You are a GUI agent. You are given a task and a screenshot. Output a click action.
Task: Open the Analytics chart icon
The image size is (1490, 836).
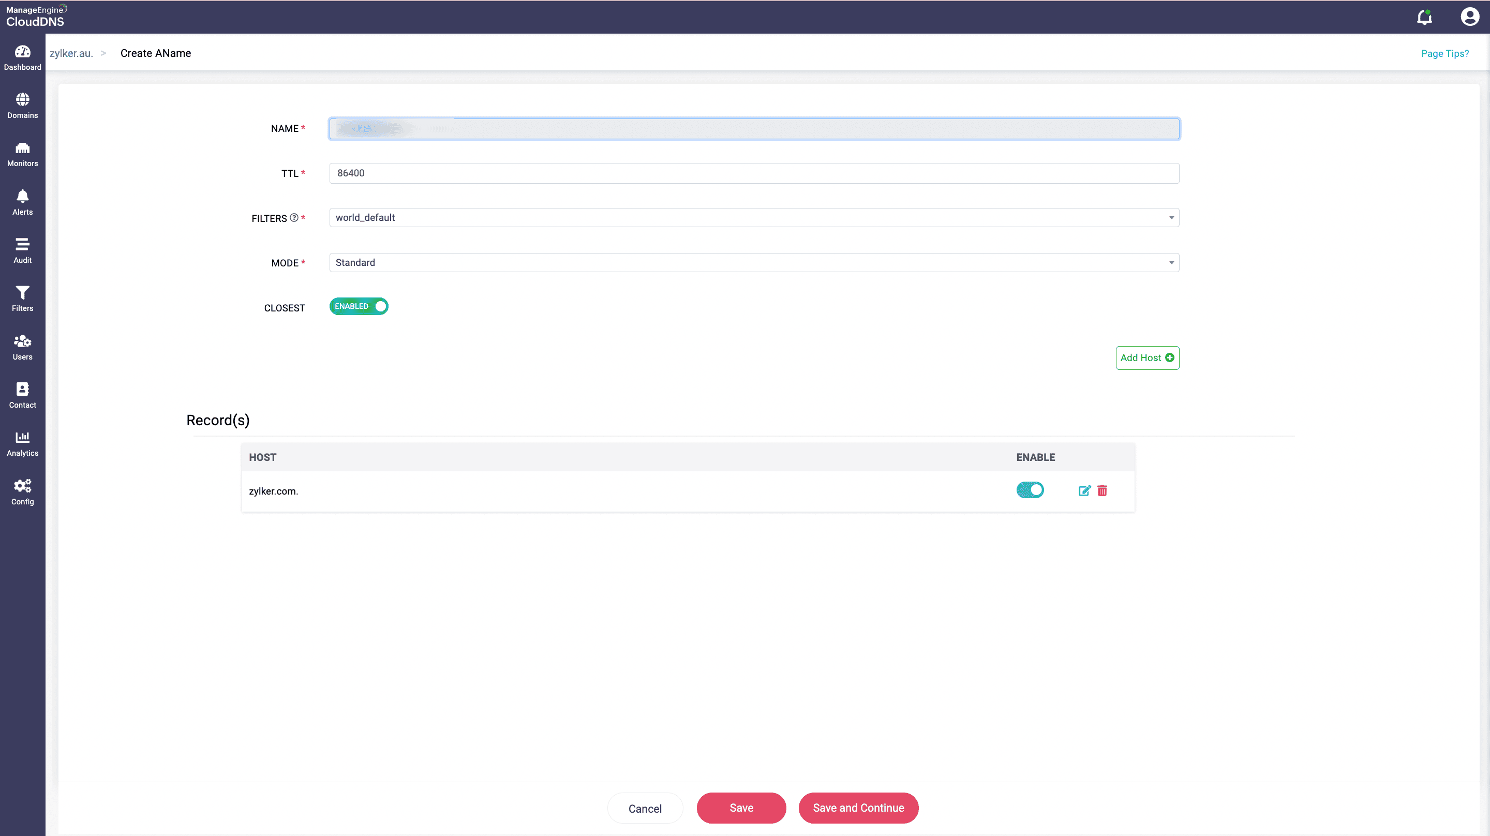click(23, 444)
